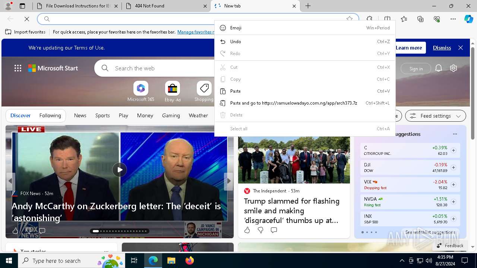
Task: Add NVDA to the watchlist
Action: [x=454, y=202]
